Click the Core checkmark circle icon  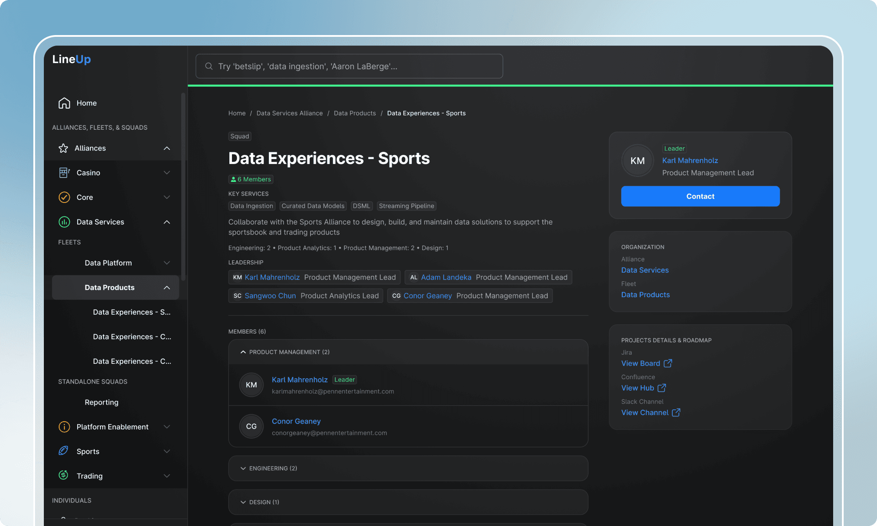pos(64,197)
